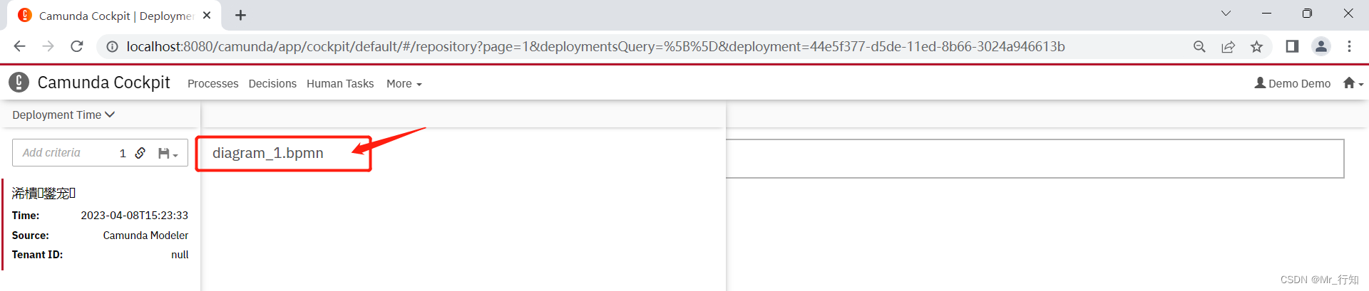Toggle the browser side panel

coord(1292,46)
